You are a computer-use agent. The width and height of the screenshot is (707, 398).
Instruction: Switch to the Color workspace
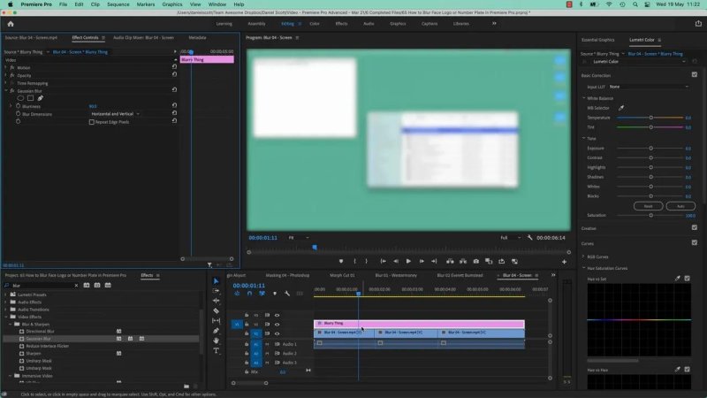315,24
